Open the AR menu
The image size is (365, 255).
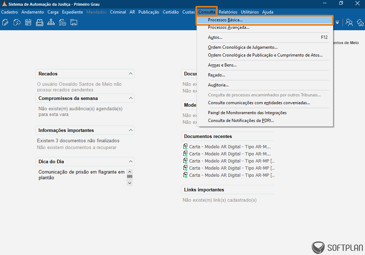132,12
